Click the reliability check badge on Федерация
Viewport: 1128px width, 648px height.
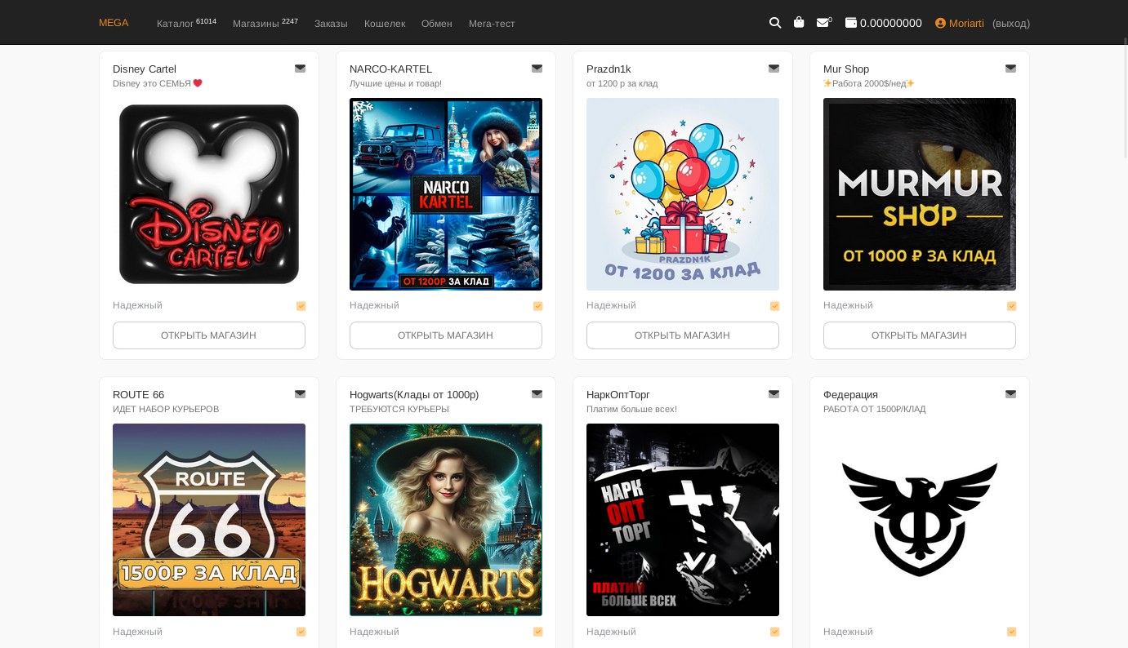pos(1011,632)
